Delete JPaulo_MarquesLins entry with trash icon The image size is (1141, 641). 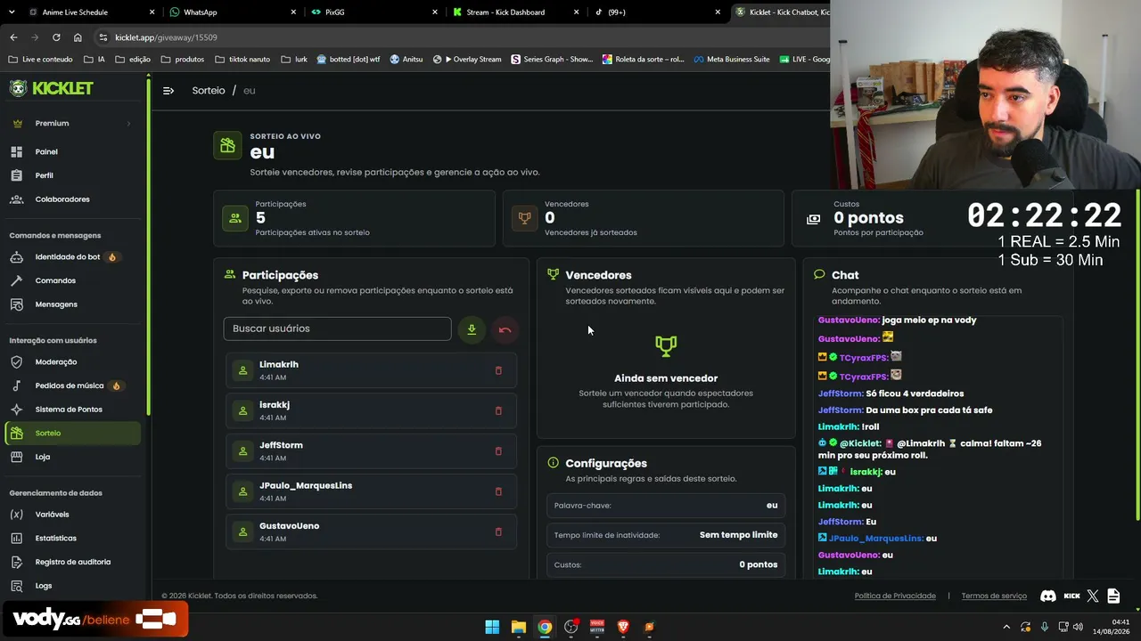(498, 491)
